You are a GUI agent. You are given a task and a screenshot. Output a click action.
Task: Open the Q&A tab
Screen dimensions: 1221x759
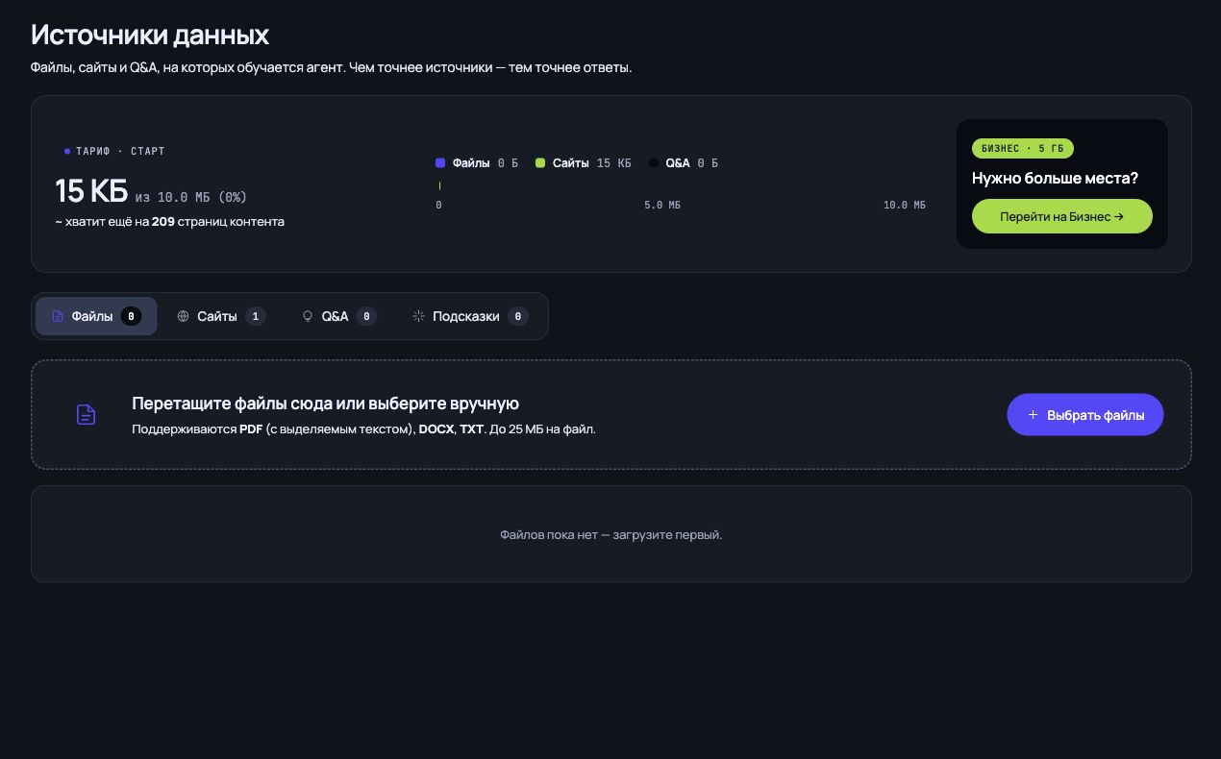click(x=338, y=316)
